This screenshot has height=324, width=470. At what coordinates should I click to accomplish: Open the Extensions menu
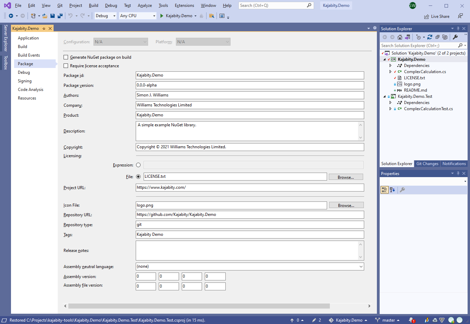coord(184,5)
